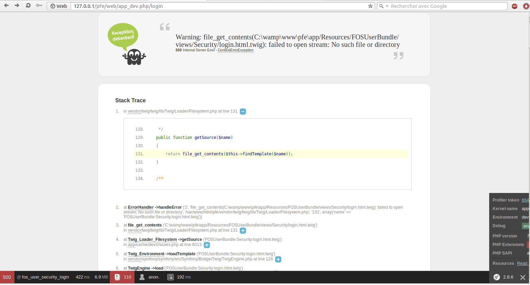Click the Stack Trace heading
The width and height of the screenshot is (530, 285).
(130, 100)
